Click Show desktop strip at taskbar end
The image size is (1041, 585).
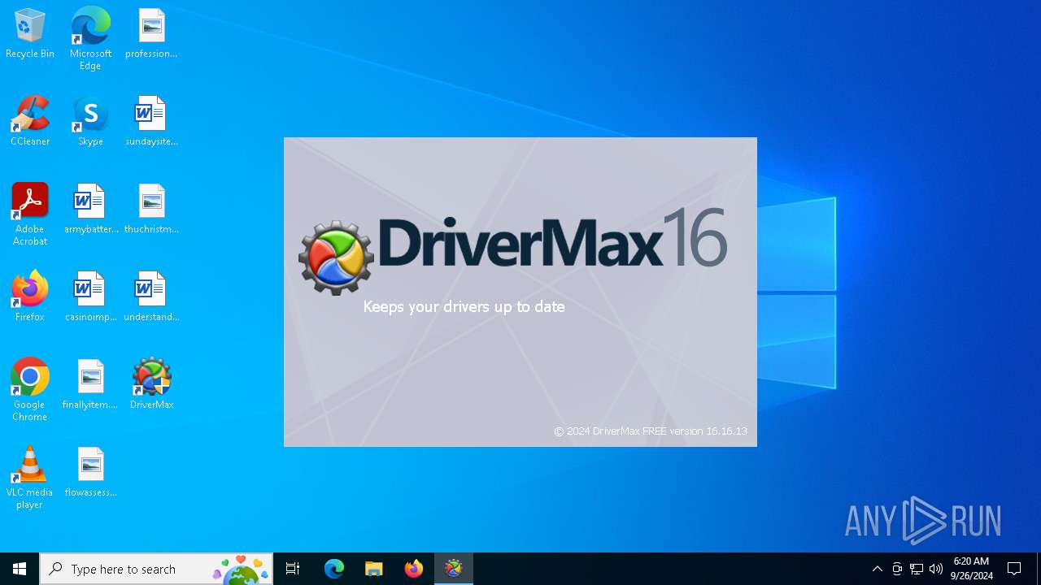tap(1039, 569)
